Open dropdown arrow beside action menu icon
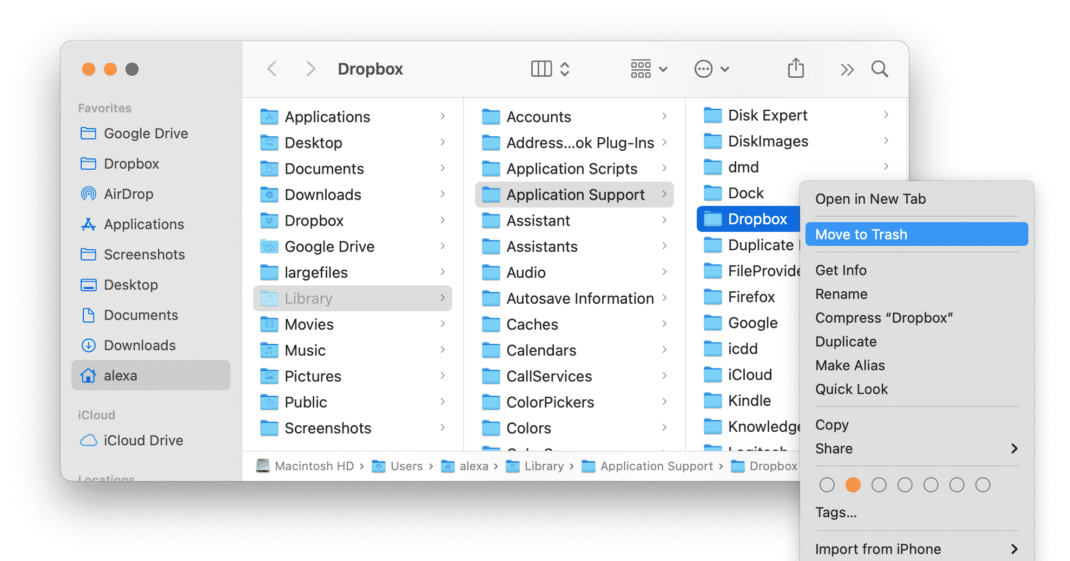The width and height of the screenshot is (1070, 561). [x=725, y=69]
